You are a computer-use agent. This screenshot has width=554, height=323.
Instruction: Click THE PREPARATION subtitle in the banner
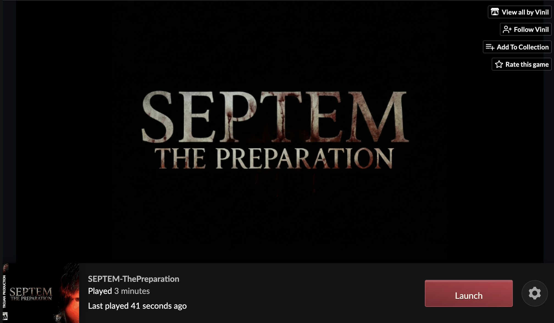coord(274,158)
